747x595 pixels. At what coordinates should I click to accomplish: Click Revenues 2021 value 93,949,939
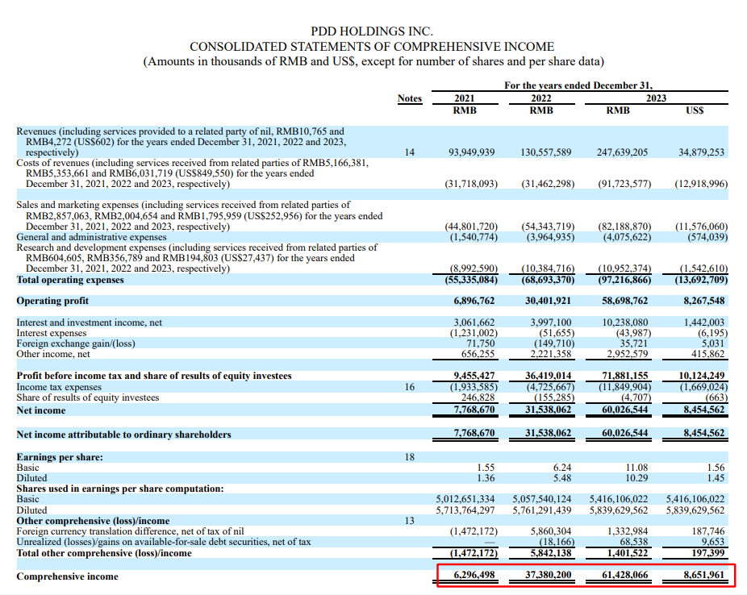(472, 152)
